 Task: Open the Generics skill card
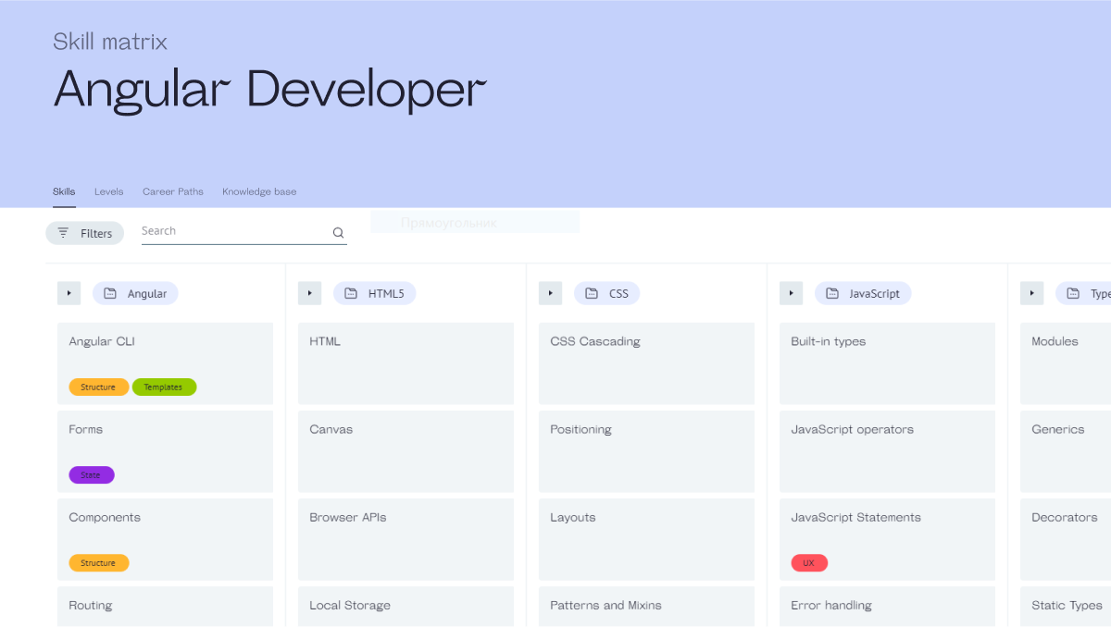point(1066,451)
